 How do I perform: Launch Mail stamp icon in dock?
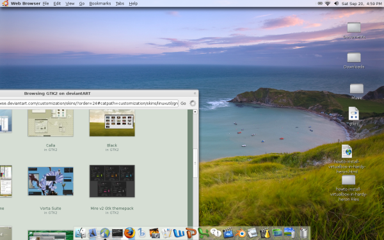[x=93, y=233]
